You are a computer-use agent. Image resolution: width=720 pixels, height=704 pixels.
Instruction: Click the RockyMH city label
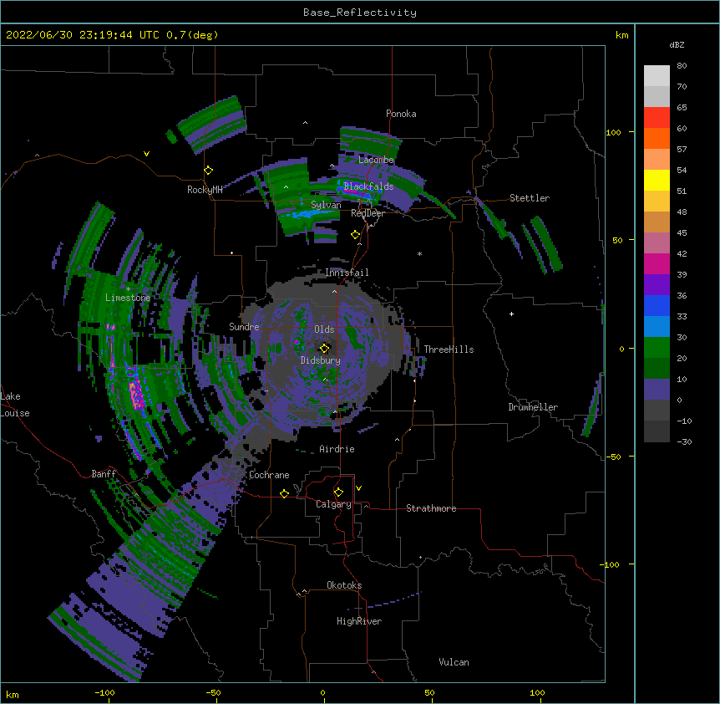(205, 190)
